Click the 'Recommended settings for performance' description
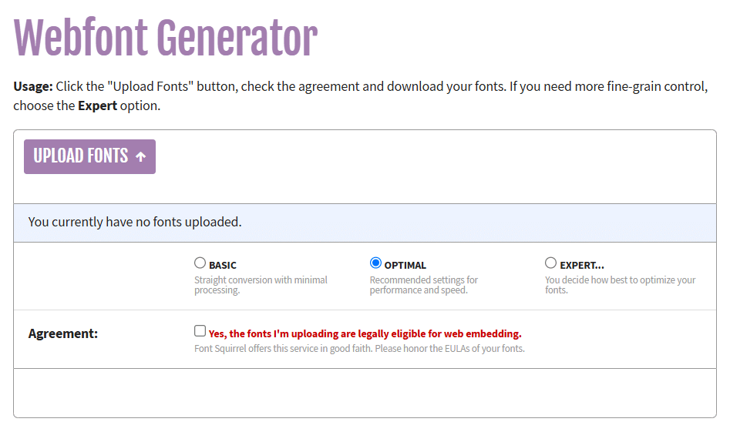 [424, 285]
